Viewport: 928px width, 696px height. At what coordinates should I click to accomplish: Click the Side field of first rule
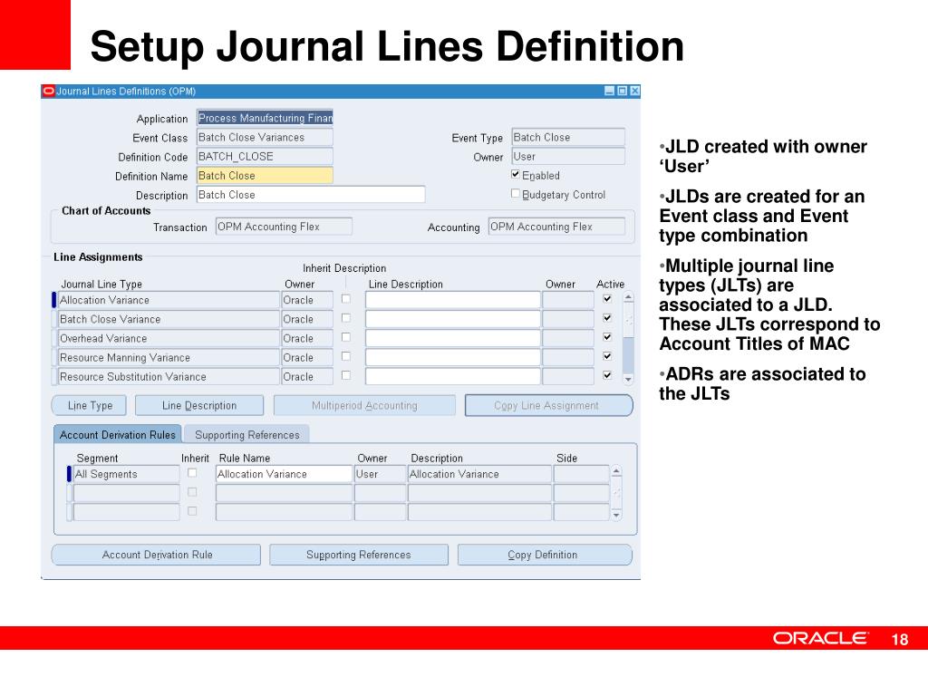(x=581, y=474)
